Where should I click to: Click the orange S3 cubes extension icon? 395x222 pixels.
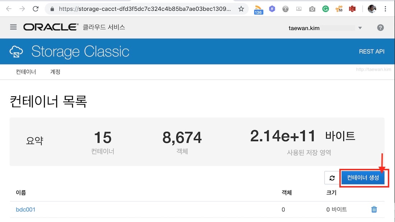click(339, 9)
